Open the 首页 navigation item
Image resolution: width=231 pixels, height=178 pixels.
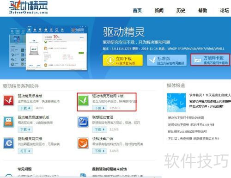pos(137,11)
